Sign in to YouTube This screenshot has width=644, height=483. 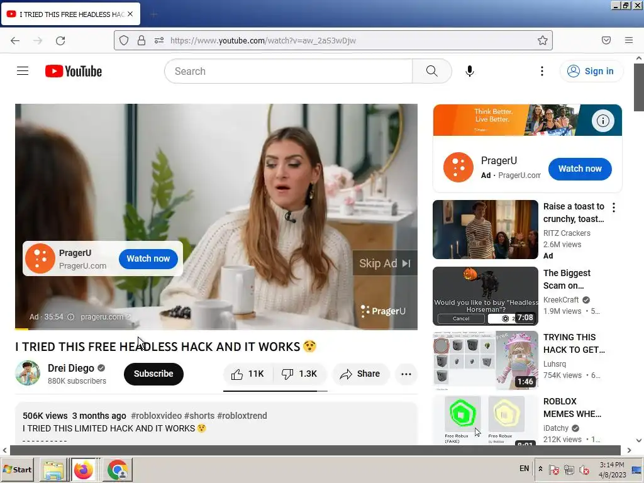(591, 71)
